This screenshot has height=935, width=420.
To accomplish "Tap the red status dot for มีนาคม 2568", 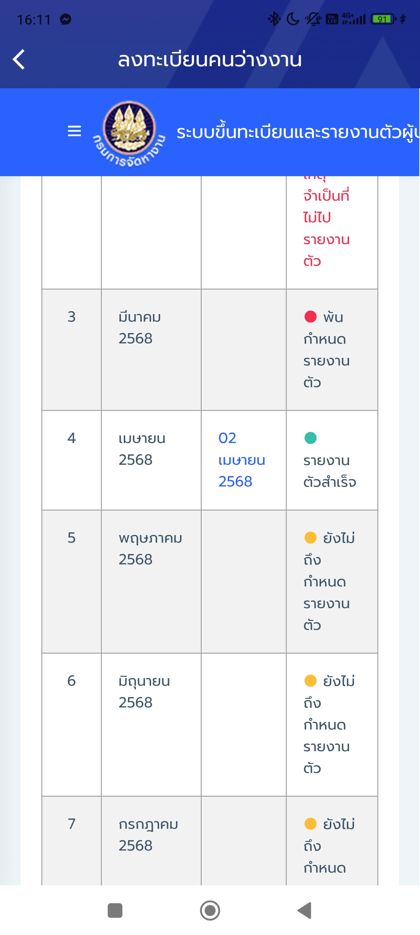I will coord(311,316).
